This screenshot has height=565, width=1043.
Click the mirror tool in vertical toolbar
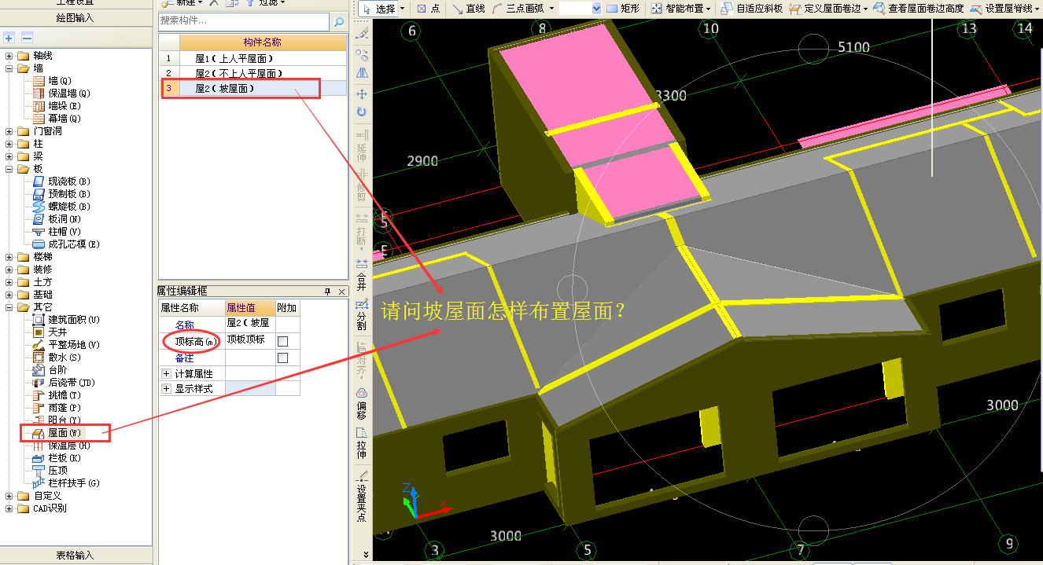point(362,72)
